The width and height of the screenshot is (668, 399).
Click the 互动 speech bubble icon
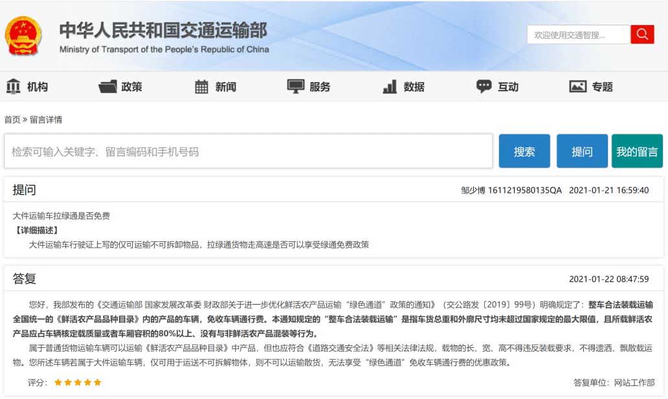pyautogui.click(x=484, y=87)
